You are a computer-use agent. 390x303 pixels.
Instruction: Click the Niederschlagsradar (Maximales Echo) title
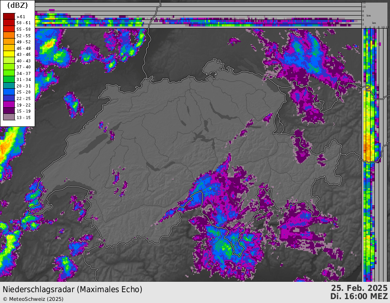pyautogui.click(x=72, y=289)
